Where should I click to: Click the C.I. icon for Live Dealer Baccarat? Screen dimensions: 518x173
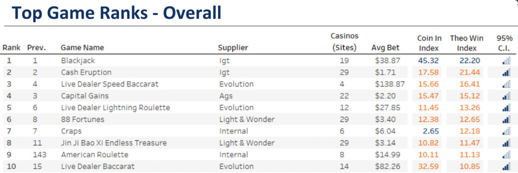coord(506,166)
